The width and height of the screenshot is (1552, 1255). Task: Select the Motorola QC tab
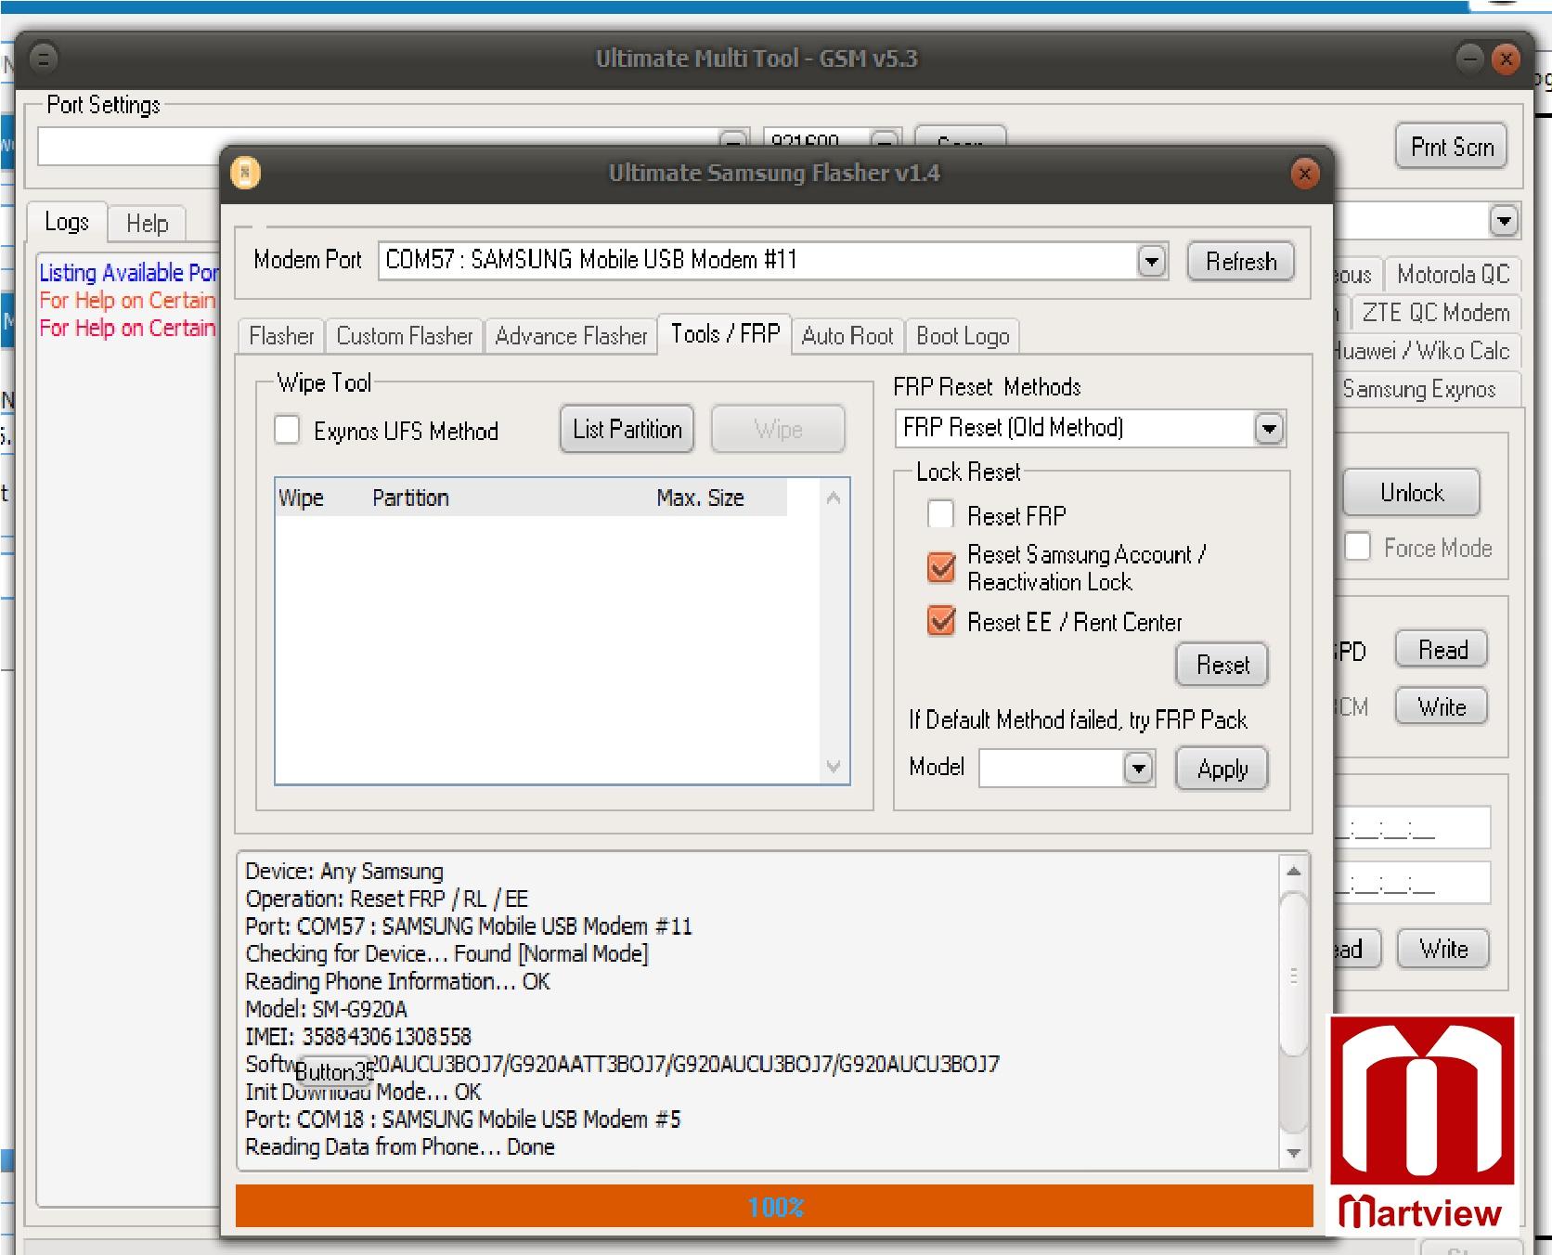point(1453,275)
